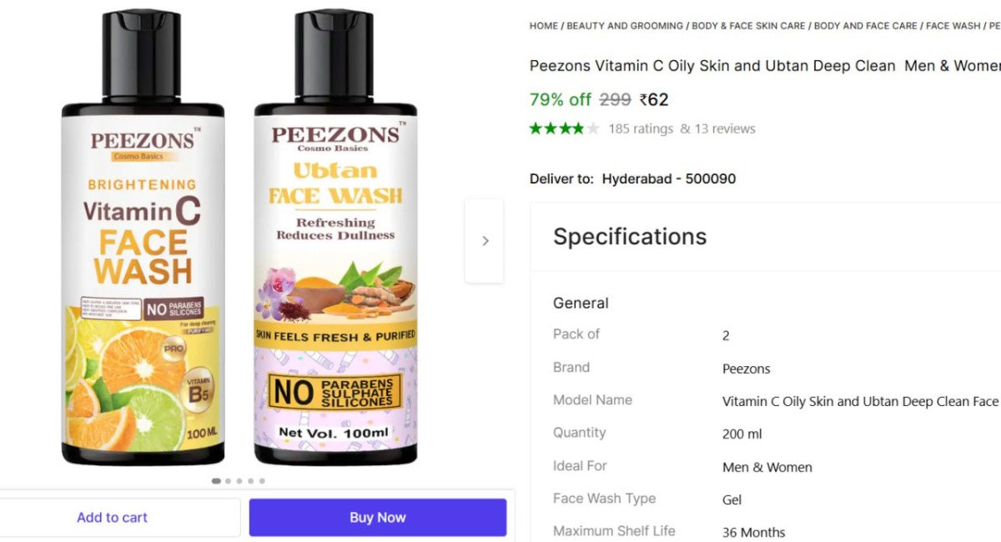Select the third image carousel dot
The width and height of the screenshot is (1001, 542).
point(239,481)
